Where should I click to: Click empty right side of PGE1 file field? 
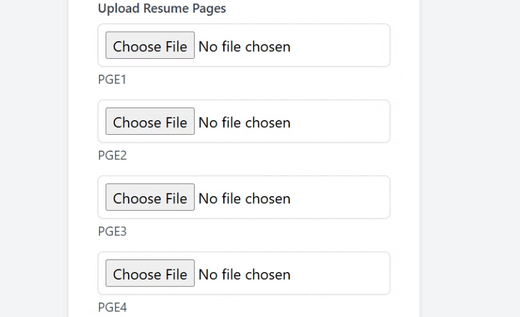pyautogui.click(x=342, y=46)
